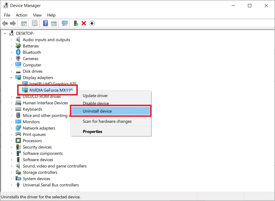The width and height of the screenshot is (275, 201).
Task: Open the File menu
Action: click(x=7, y=15)
